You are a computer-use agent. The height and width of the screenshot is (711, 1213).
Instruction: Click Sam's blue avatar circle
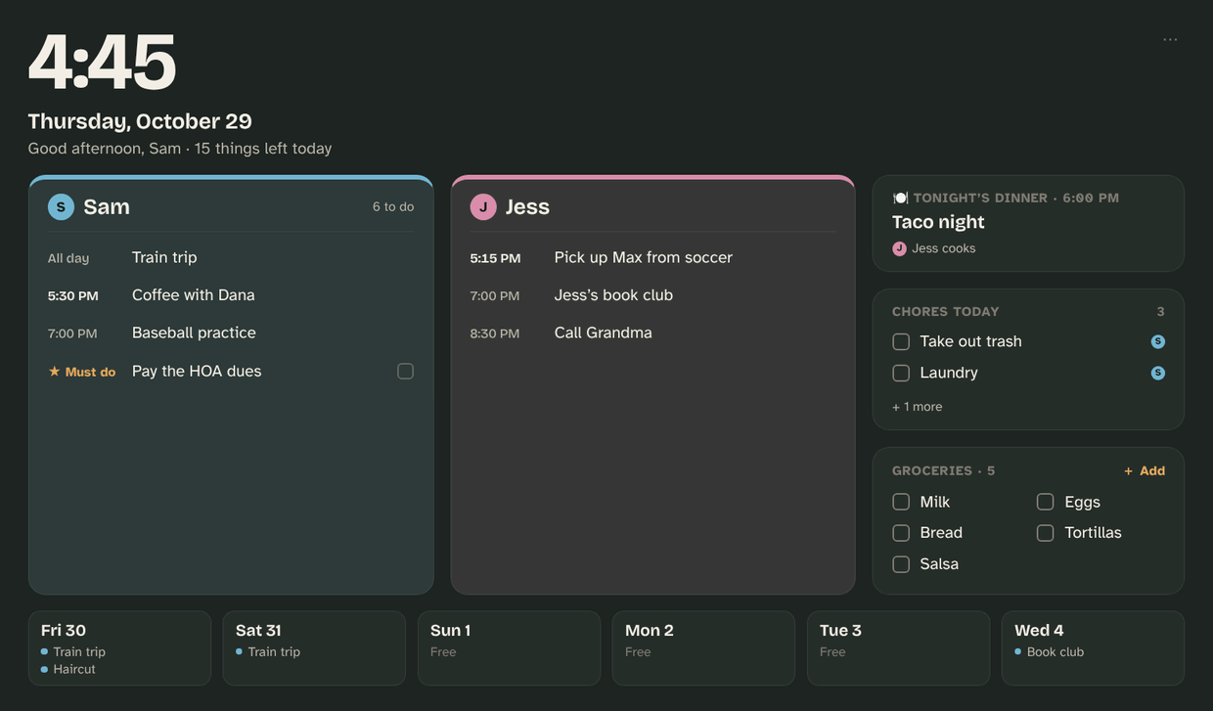pos(61,206)
